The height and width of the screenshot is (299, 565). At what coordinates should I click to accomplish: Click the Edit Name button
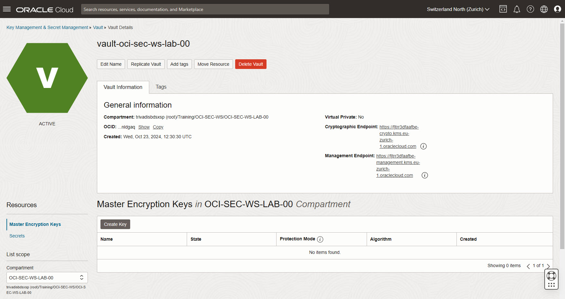111,64
